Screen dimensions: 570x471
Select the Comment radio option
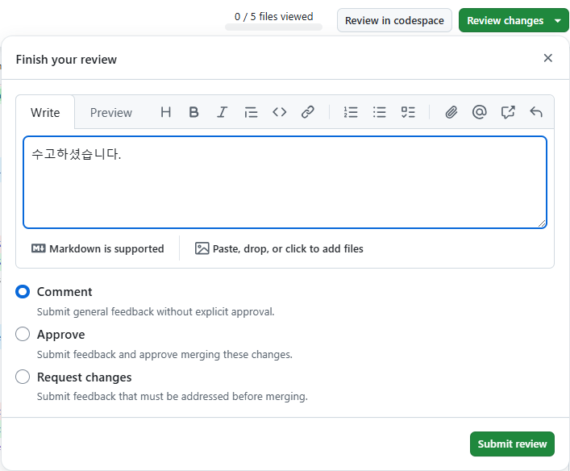(23, 292)
